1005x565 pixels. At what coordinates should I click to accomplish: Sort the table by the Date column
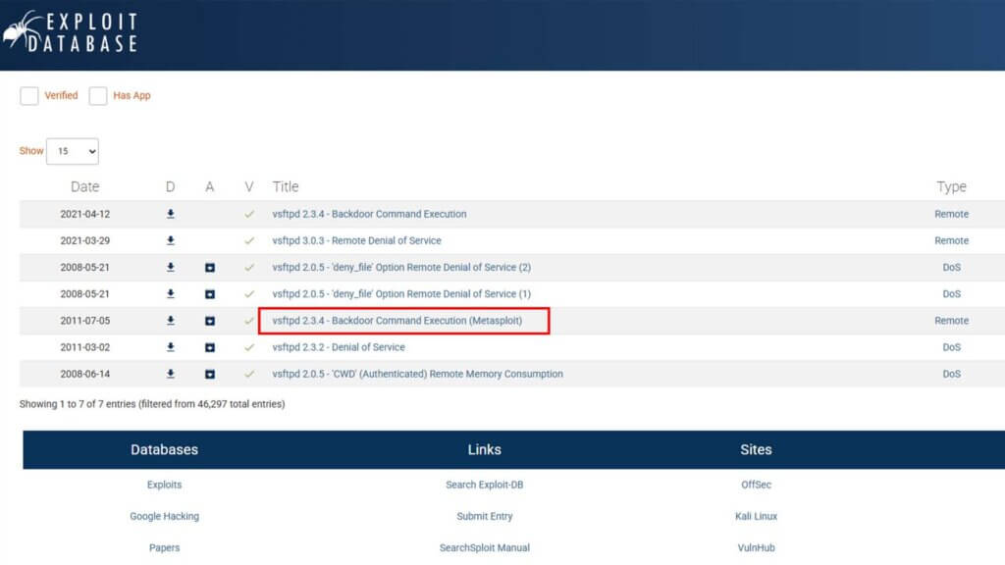[x=84, y=186]
